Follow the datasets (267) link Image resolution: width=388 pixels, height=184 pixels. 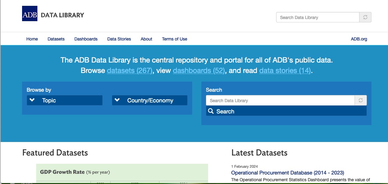(x=130, y=71)
